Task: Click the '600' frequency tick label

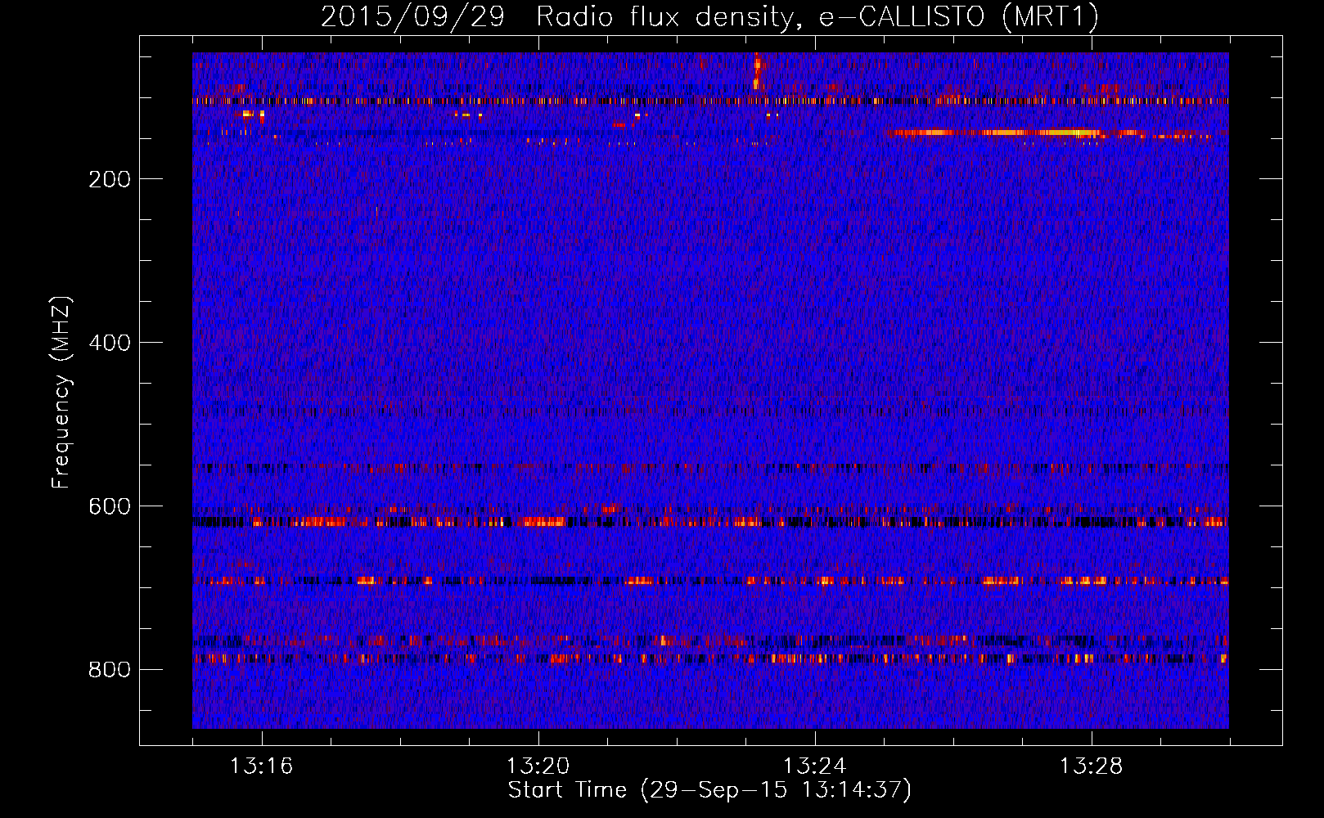Action: (x=110, y=506)
